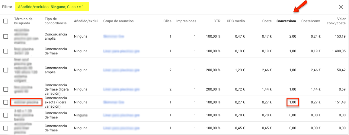The height and width of the screenshot is (135, 349).
Task: Sort by Término de búsqueda column
Action: [x=23, y=21]
